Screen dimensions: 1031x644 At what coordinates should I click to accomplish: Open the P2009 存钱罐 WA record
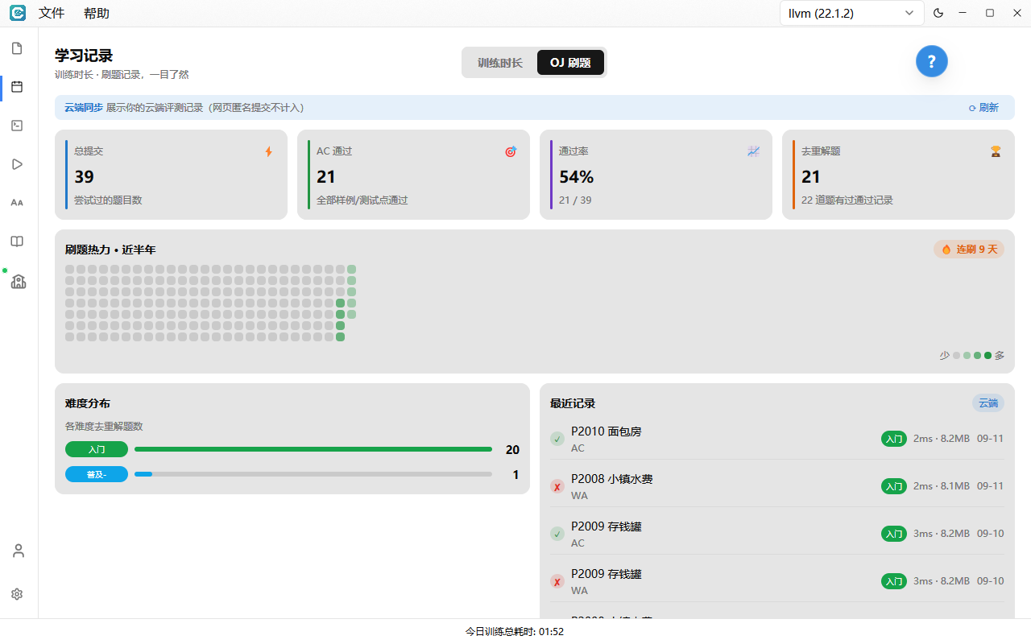click(x=777, y=581)
